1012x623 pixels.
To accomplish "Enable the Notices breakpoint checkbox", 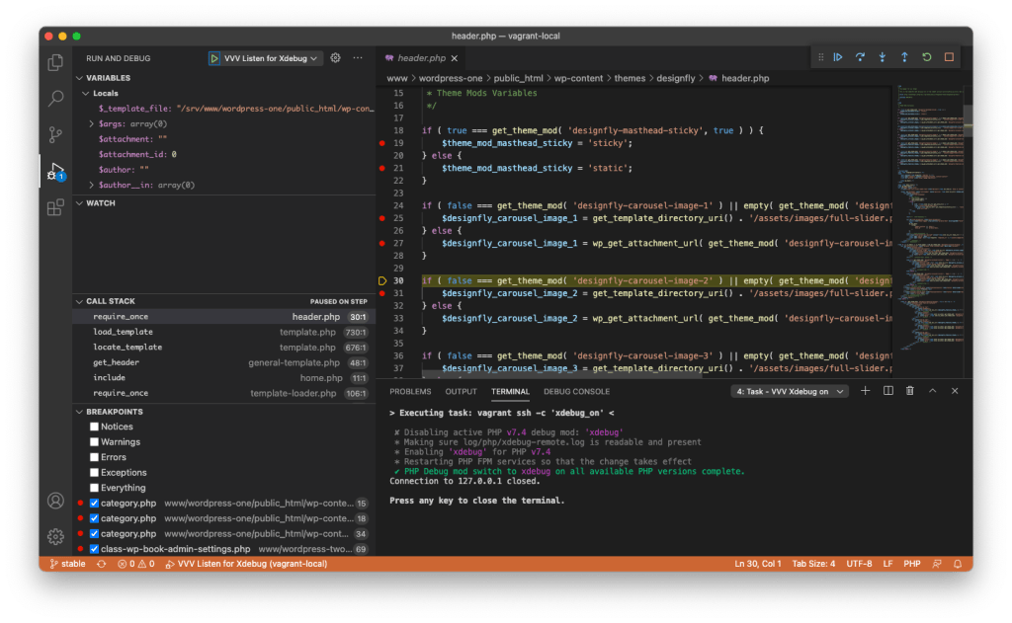I will coord(95,427).
